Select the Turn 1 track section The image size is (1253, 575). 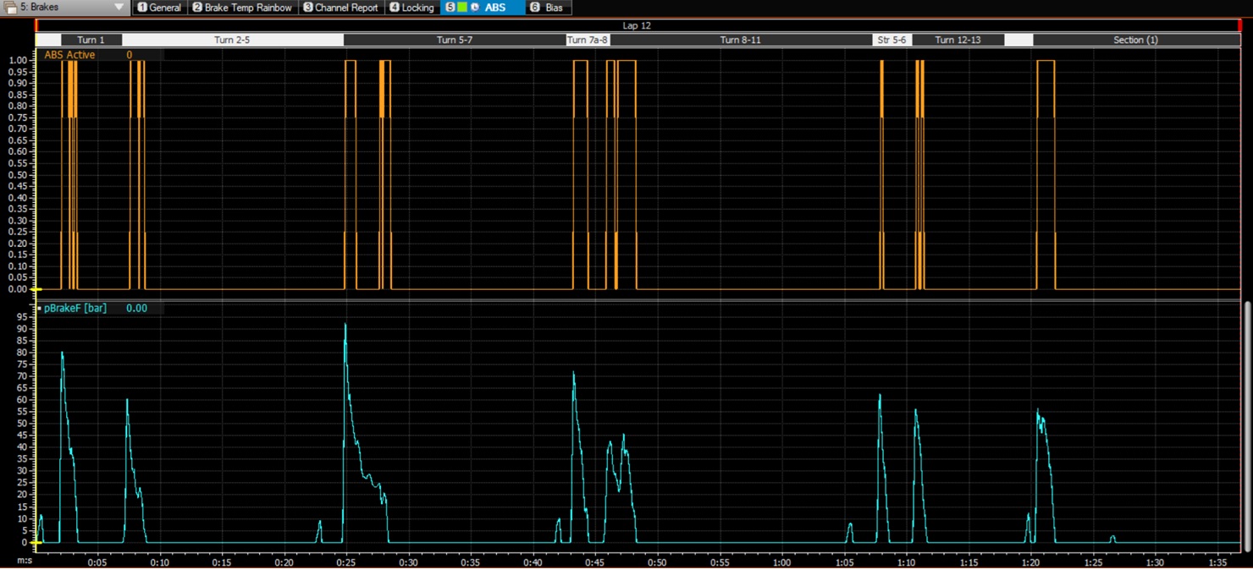91,40
